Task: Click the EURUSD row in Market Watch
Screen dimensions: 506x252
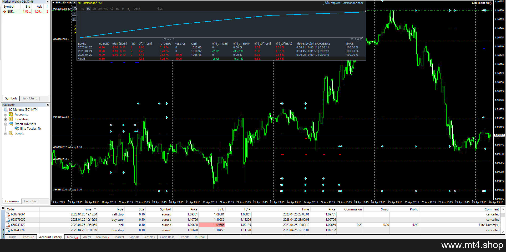Action: coord(26,12)
